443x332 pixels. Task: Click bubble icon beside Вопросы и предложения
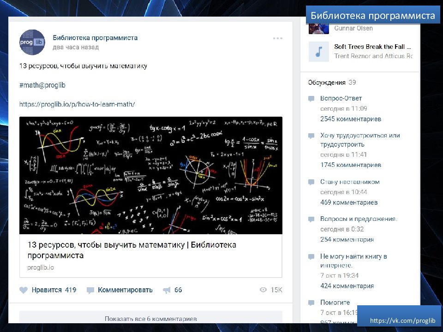[x=311, y=219]
